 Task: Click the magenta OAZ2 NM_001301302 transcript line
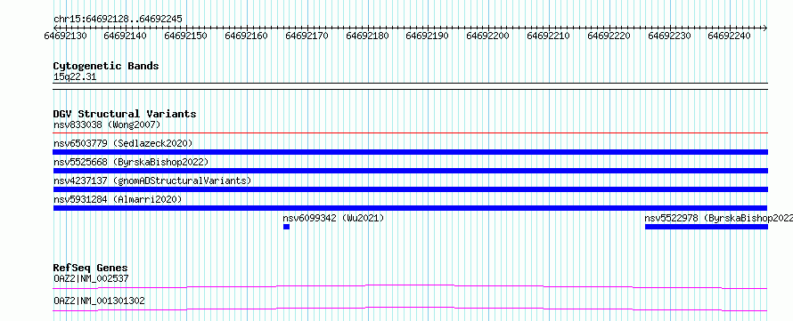tap(410, 309)
